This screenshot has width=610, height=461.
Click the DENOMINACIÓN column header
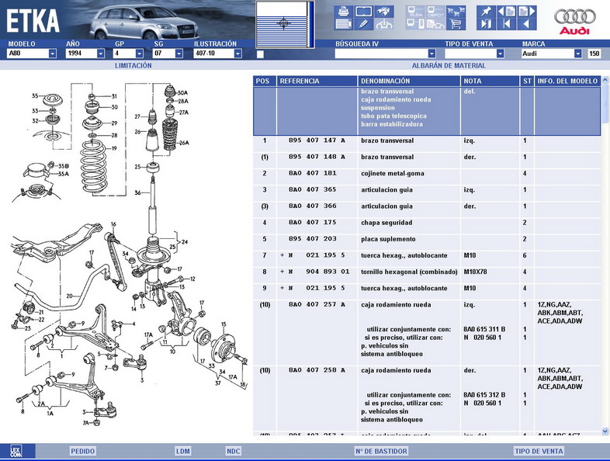click(409, 81)
